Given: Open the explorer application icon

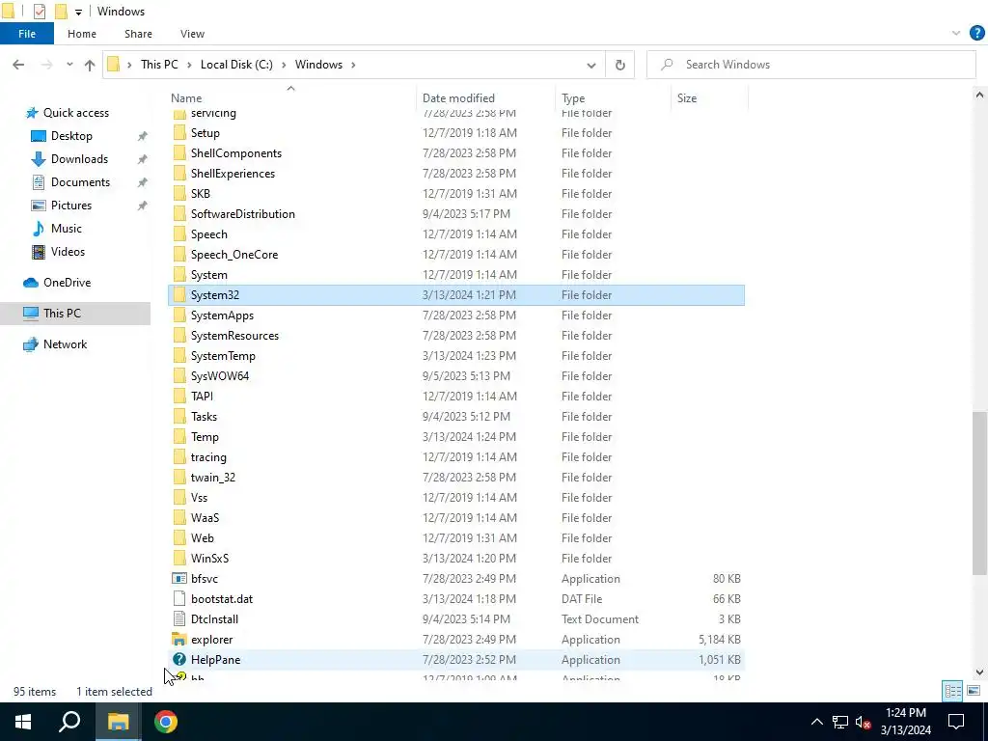Looking at the screenshot, I should [179, 639].
